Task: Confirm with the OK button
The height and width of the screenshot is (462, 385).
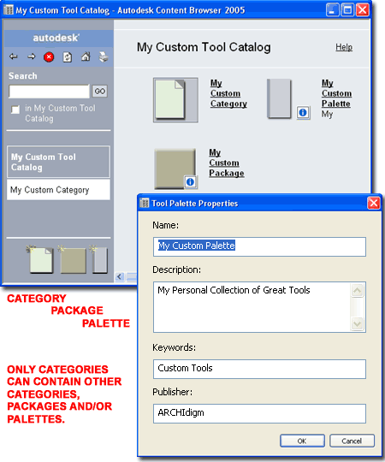Action: [x=302, y=441]
